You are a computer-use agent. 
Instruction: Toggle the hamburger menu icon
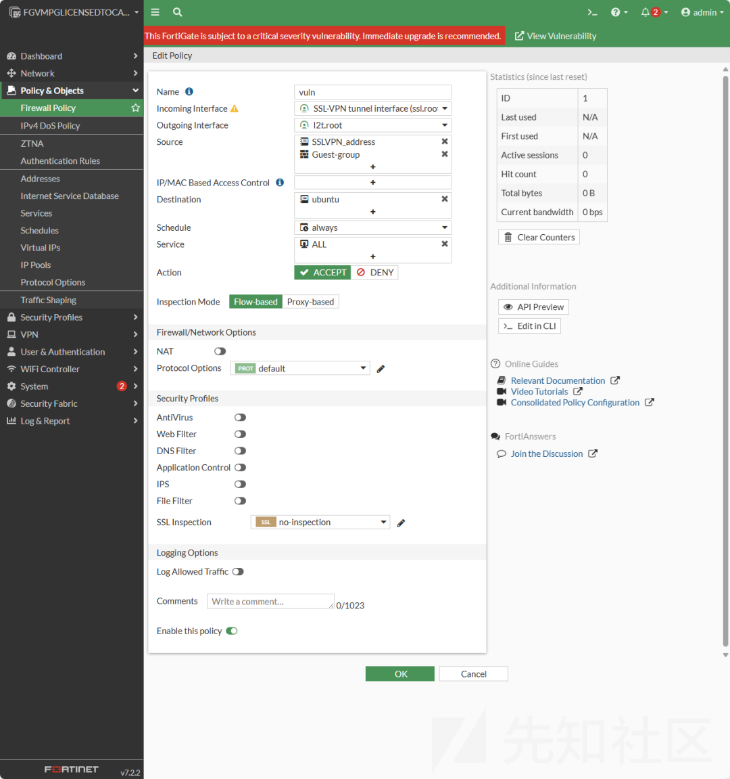click(155, 12)
